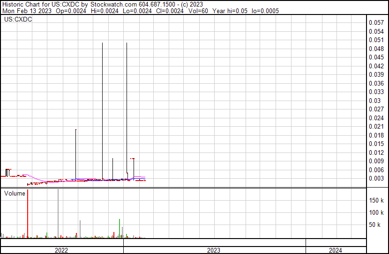This screenshot has height=254, width=389.
Task: Click the 0.03 price axis label
Action: point(375,101)
